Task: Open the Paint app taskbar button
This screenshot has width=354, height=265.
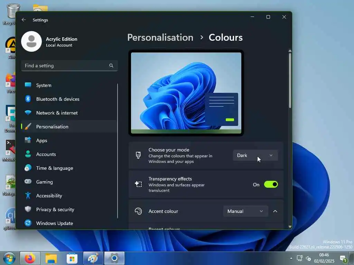Action: coord(93,258)
